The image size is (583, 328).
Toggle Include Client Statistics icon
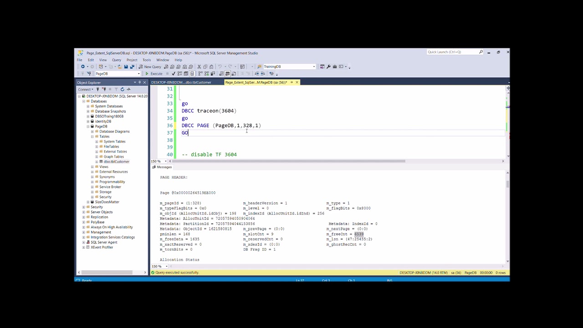[x=212, y=73]
